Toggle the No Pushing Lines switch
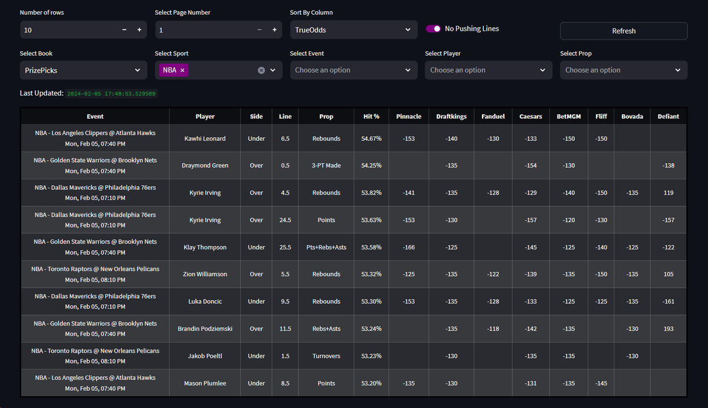Screen dimensions: 708x408 click(x=433, y=28)
